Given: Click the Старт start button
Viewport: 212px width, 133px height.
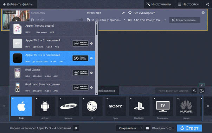Looking at the screenshot, I should tap(189, 128).
